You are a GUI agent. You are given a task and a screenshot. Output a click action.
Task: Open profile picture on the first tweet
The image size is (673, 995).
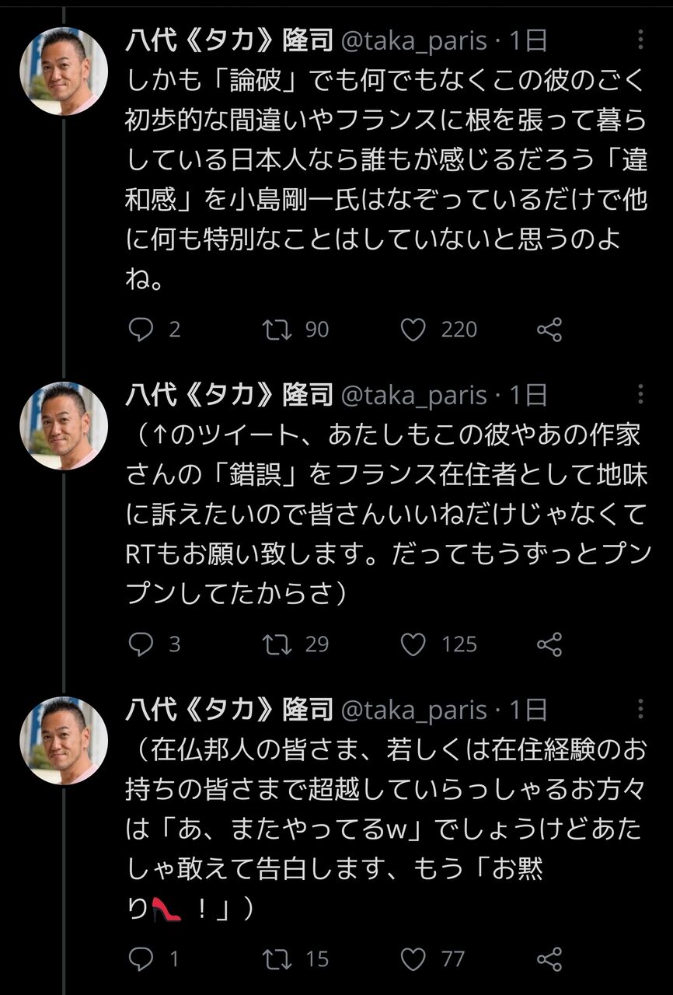[x=64, y=72]
